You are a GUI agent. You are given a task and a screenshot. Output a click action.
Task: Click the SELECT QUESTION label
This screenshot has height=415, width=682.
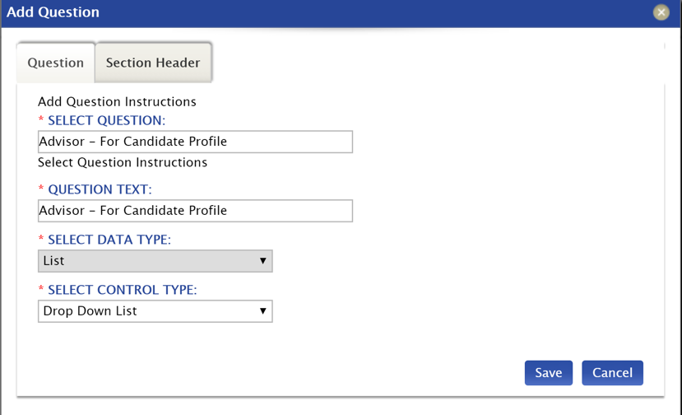point(107,120)
